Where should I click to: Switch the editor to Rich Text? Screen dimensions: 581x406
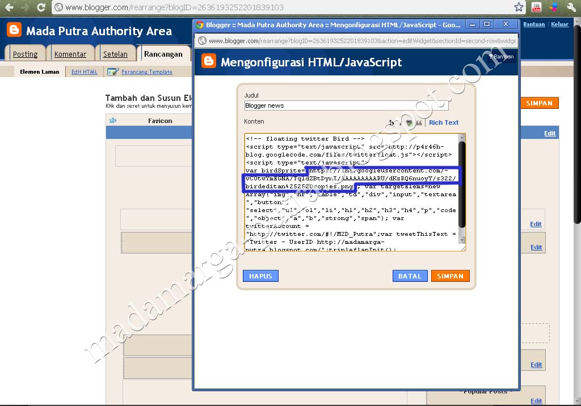[444, 122]
